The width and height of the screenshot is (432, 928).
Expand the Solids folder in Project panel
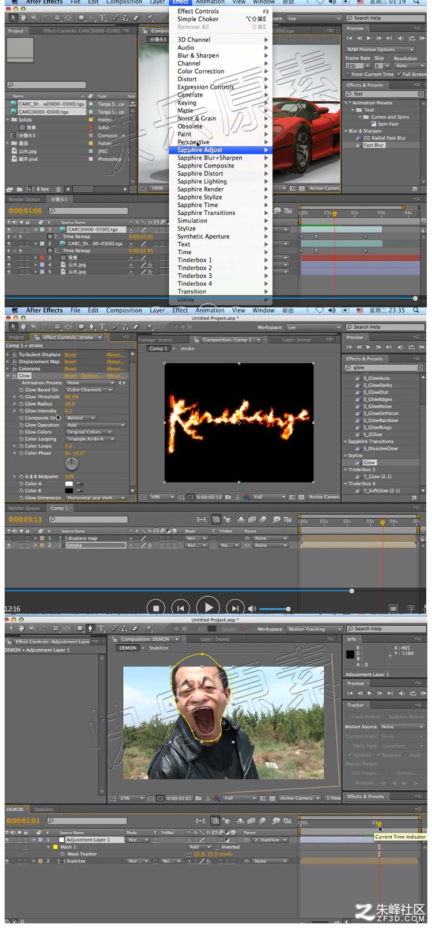(8, 120)
